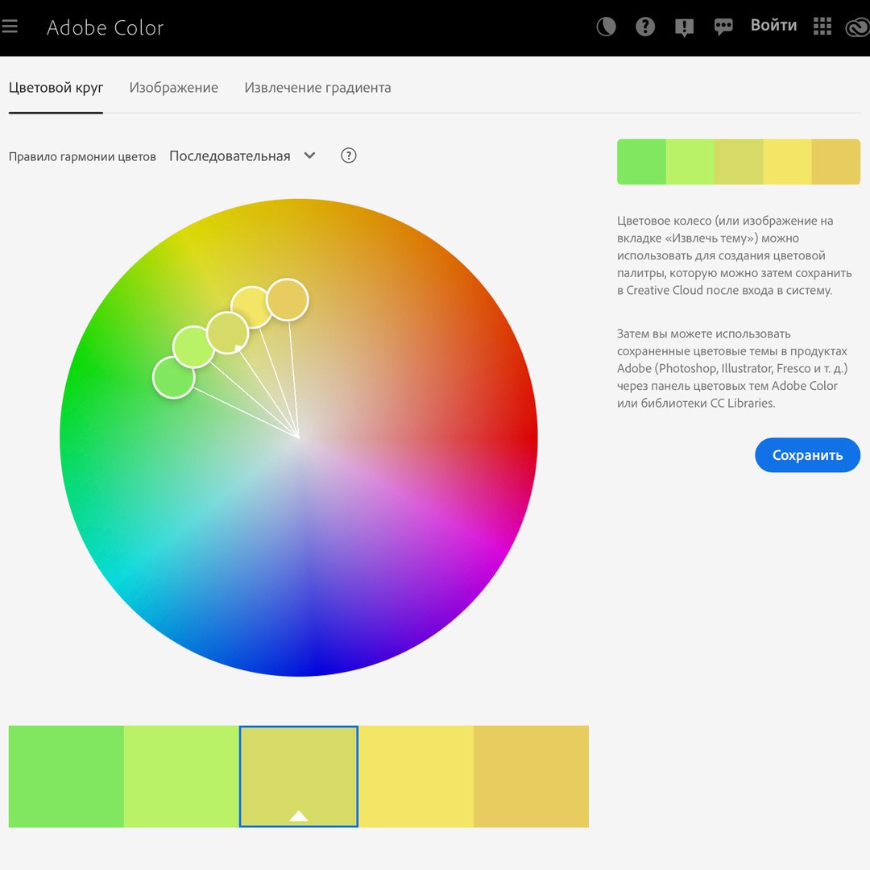The image size is (870, 870).
Task: Click the lime color in preview strip
Action: click(690, 161)
